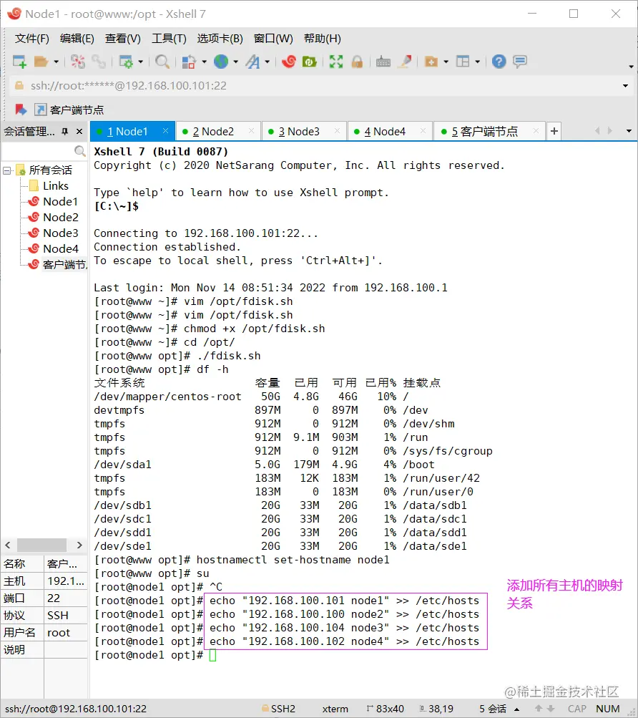Close the 2 Node2 tab
Image resolution: width=638 pixels, height=718 pixels.
(251, 131)
